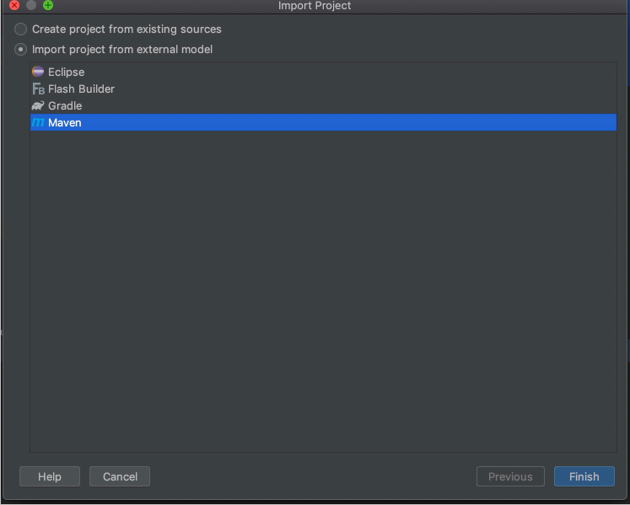The width and height of the screenshot is (630, 505).
Task: Click the Flash Builder FB icon
Action: 39,89
